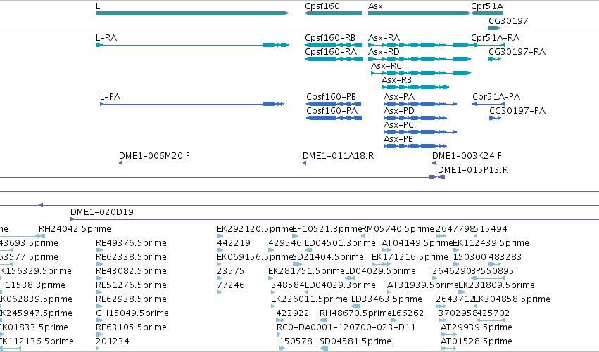Click EST RE63105.5prime
The width and height of the screenshot is (599, 352).
pos(99,335)
